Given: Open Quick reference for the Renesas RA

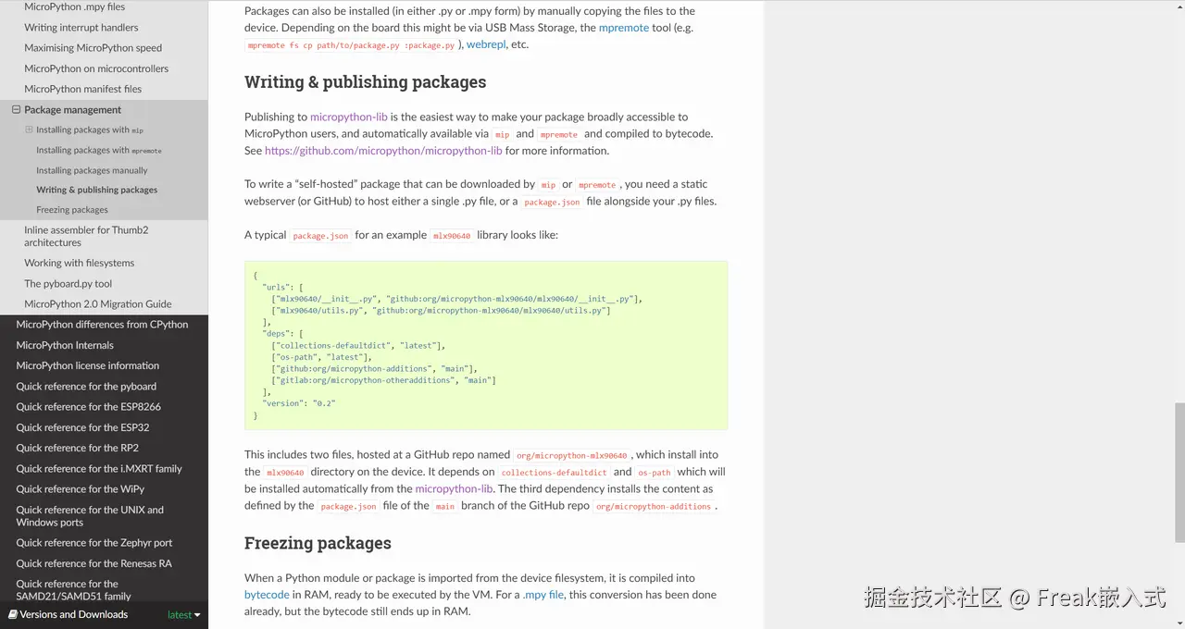Looking at the screenshot, I should (94, 563).
